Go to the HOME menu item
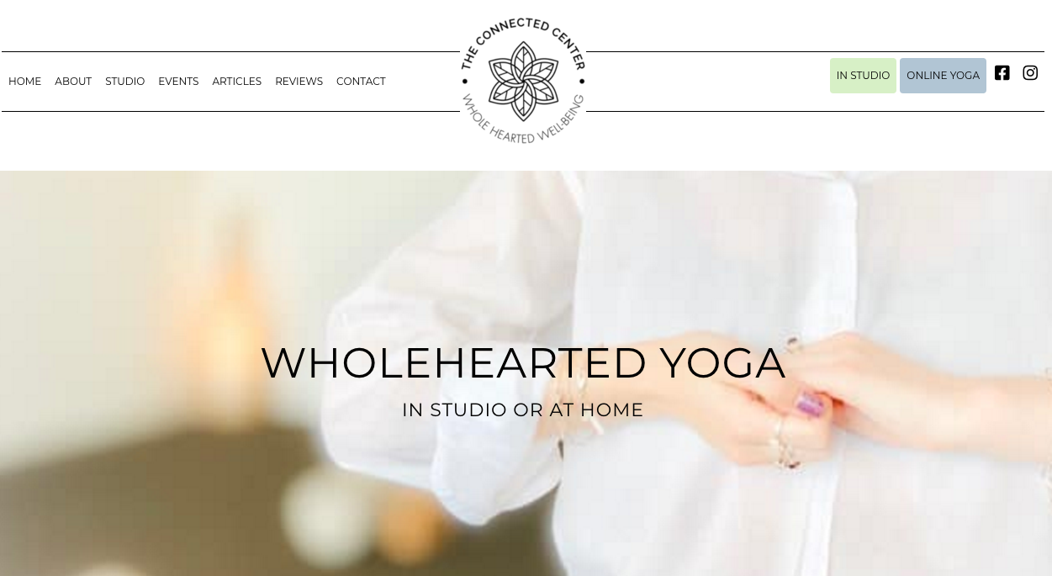Image resolution: width=1052 pixels, height=576 pixels. 24,82
